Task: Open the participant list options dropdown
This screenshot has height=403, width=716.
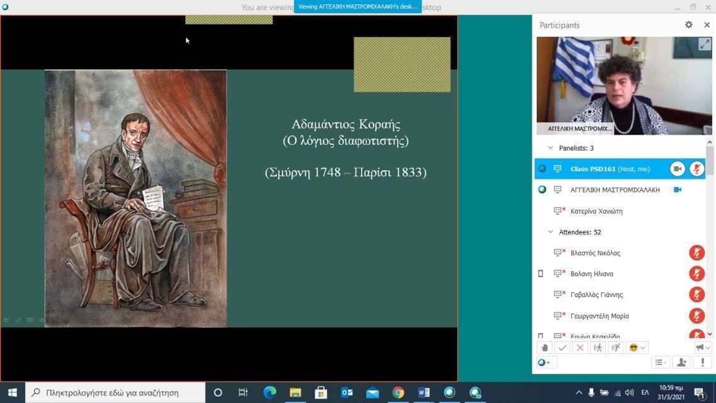Action: click(661, 362)
